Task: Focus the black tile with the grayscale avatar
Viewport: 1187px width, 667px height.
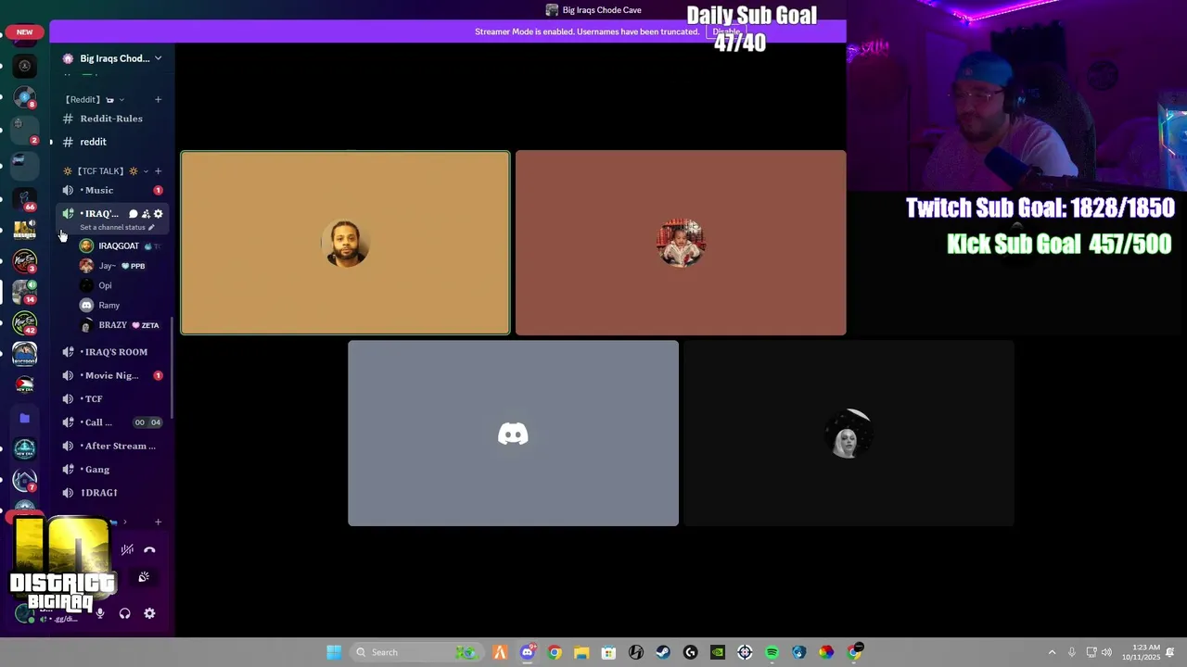Action: click(849, 434)
